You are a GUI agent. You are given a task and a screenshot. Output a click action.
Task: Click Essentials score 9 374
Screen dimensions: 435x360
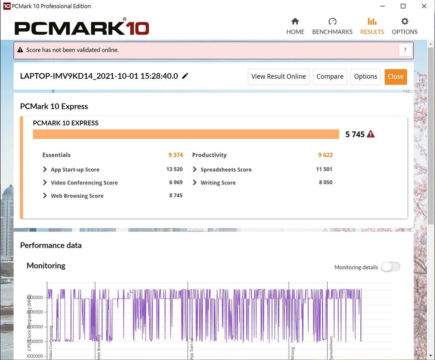click(176, 155)
